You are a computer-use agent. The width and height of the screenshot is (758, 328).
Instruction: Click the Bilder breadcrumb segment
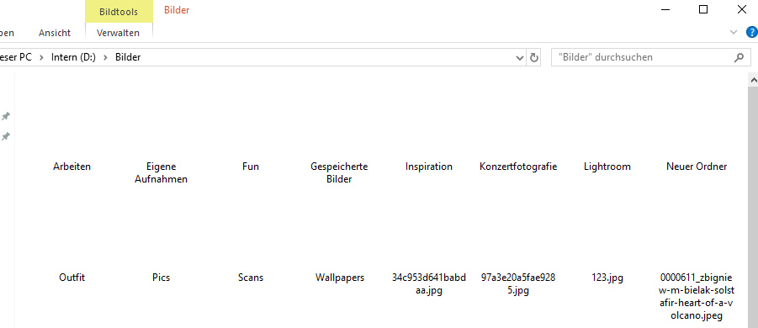pyautogui.click(x=128, y=57)
